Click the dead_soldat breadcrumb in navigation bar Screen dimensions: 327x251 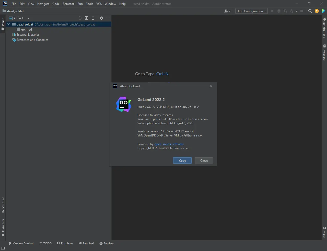pyautogui.click(x=15, y=11)
